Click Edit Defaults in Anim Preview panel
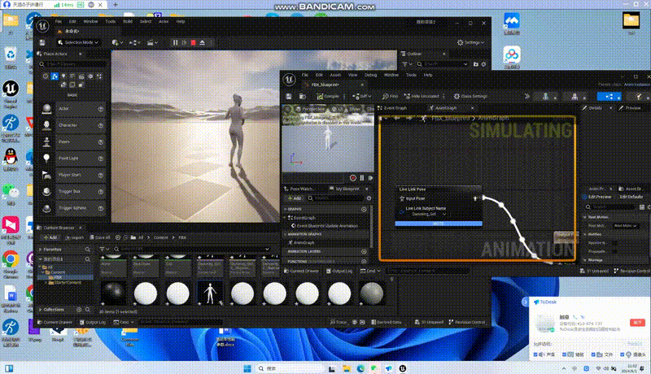Image resolution: width=651 pixels, height=374 pixels. [631, 197]
